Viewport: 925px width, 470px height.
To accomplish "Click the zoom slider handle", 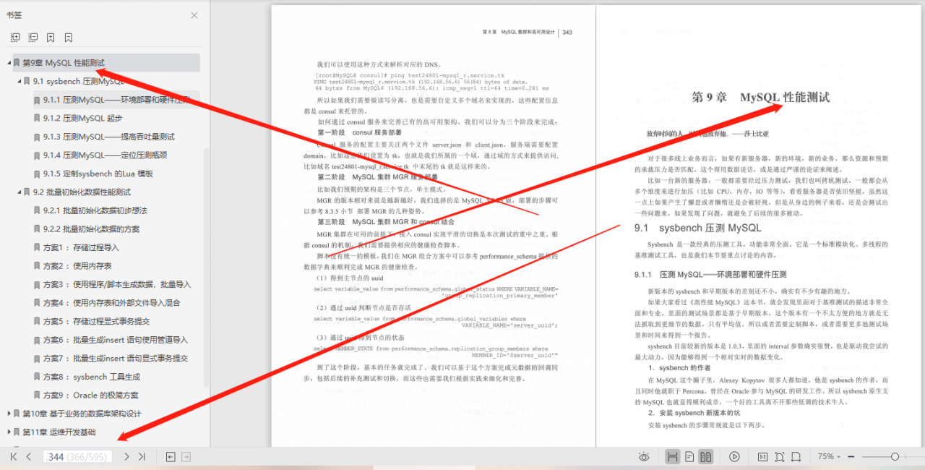I will pyautogui.click(x=895, y=456).
